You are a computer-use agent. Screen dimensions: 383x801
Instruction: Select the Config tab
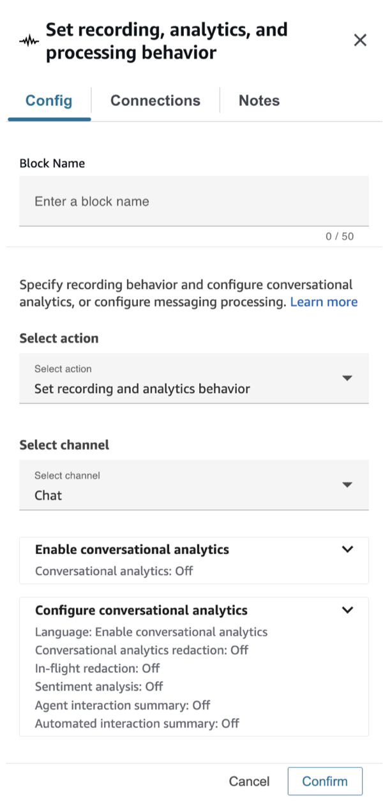tap(49, 100)
